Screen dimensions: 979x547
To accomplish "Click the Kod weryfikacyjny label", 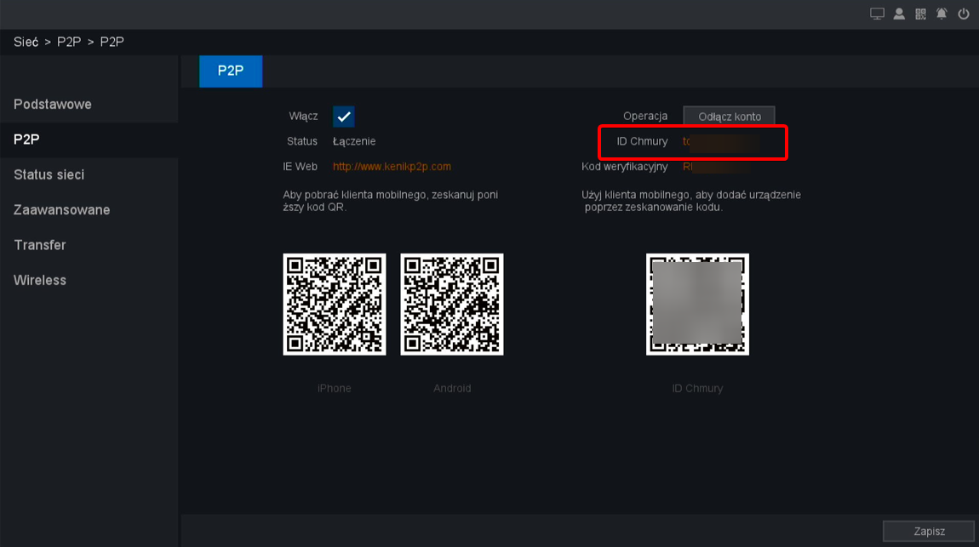I will coord(624,167).
